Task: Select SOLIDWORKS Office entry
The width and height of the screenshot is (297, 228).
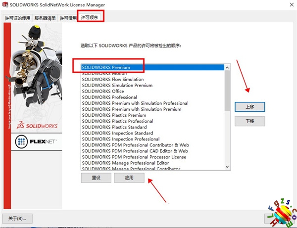Action: pyautogui.click(x=153, y=91)
